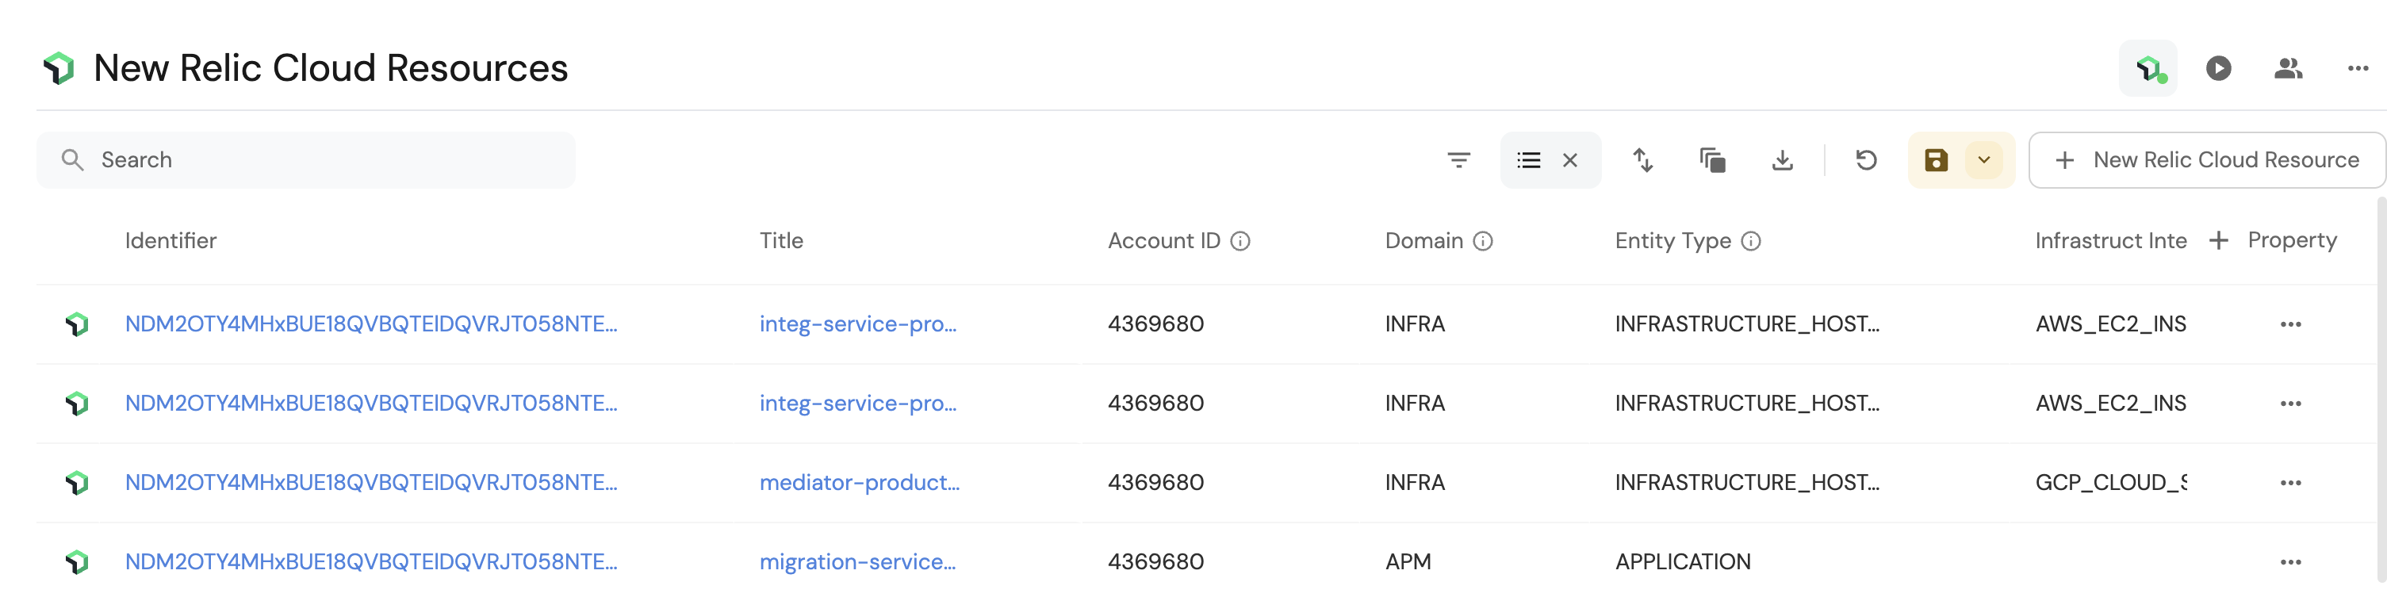This screenshot has width=2387, height=601.
Task: Open row actions menu for mediator-product row
Action: pyautogui.click(x=2289, y=483)
